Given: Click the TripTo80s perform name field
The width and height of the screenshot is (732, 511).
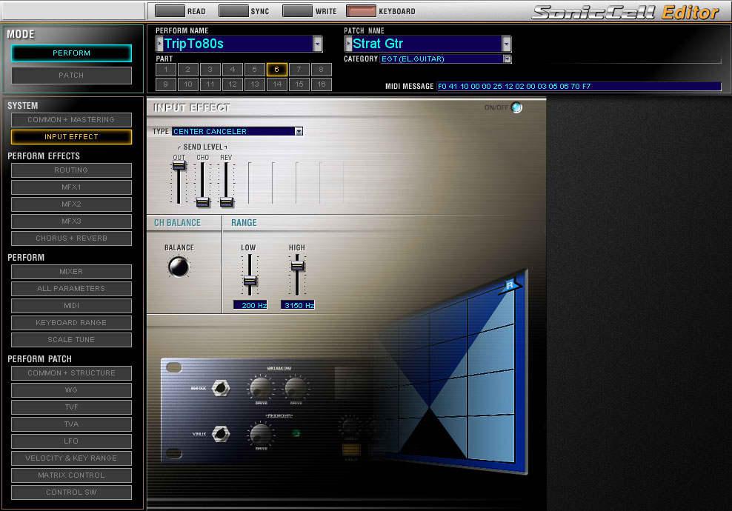Looking at the screenshot, I should click(x=238, y=44).
